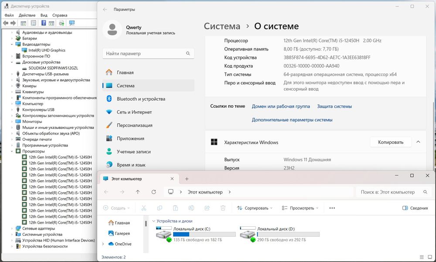Click the Up arrow in Explorer navigation

[x=138, y=192]
